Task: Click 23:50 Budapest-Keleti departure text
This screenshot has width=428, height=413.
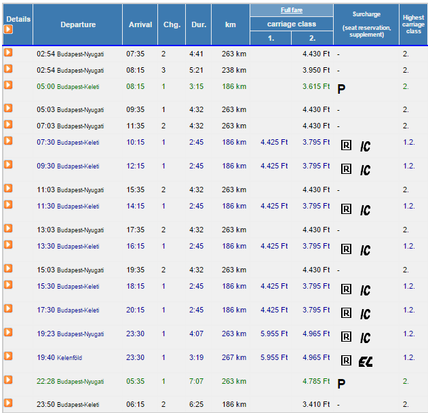Action: pos(68,405)
